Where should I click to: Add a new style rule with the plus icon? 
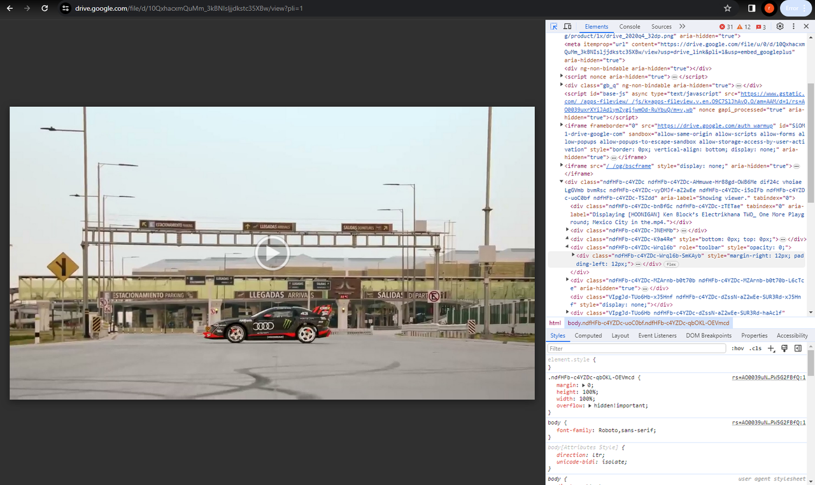[x=771, y=348]
